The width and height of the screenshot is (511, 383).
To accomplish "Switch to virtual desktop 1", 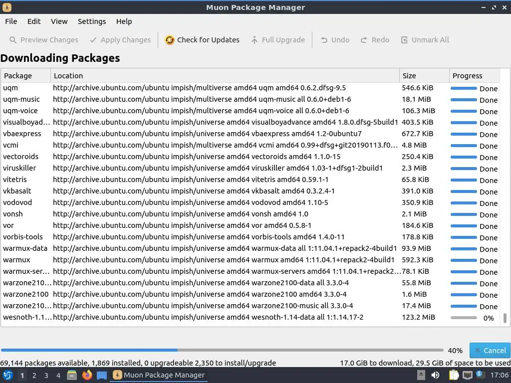I will pyautogui.click(x=22, y=376).
